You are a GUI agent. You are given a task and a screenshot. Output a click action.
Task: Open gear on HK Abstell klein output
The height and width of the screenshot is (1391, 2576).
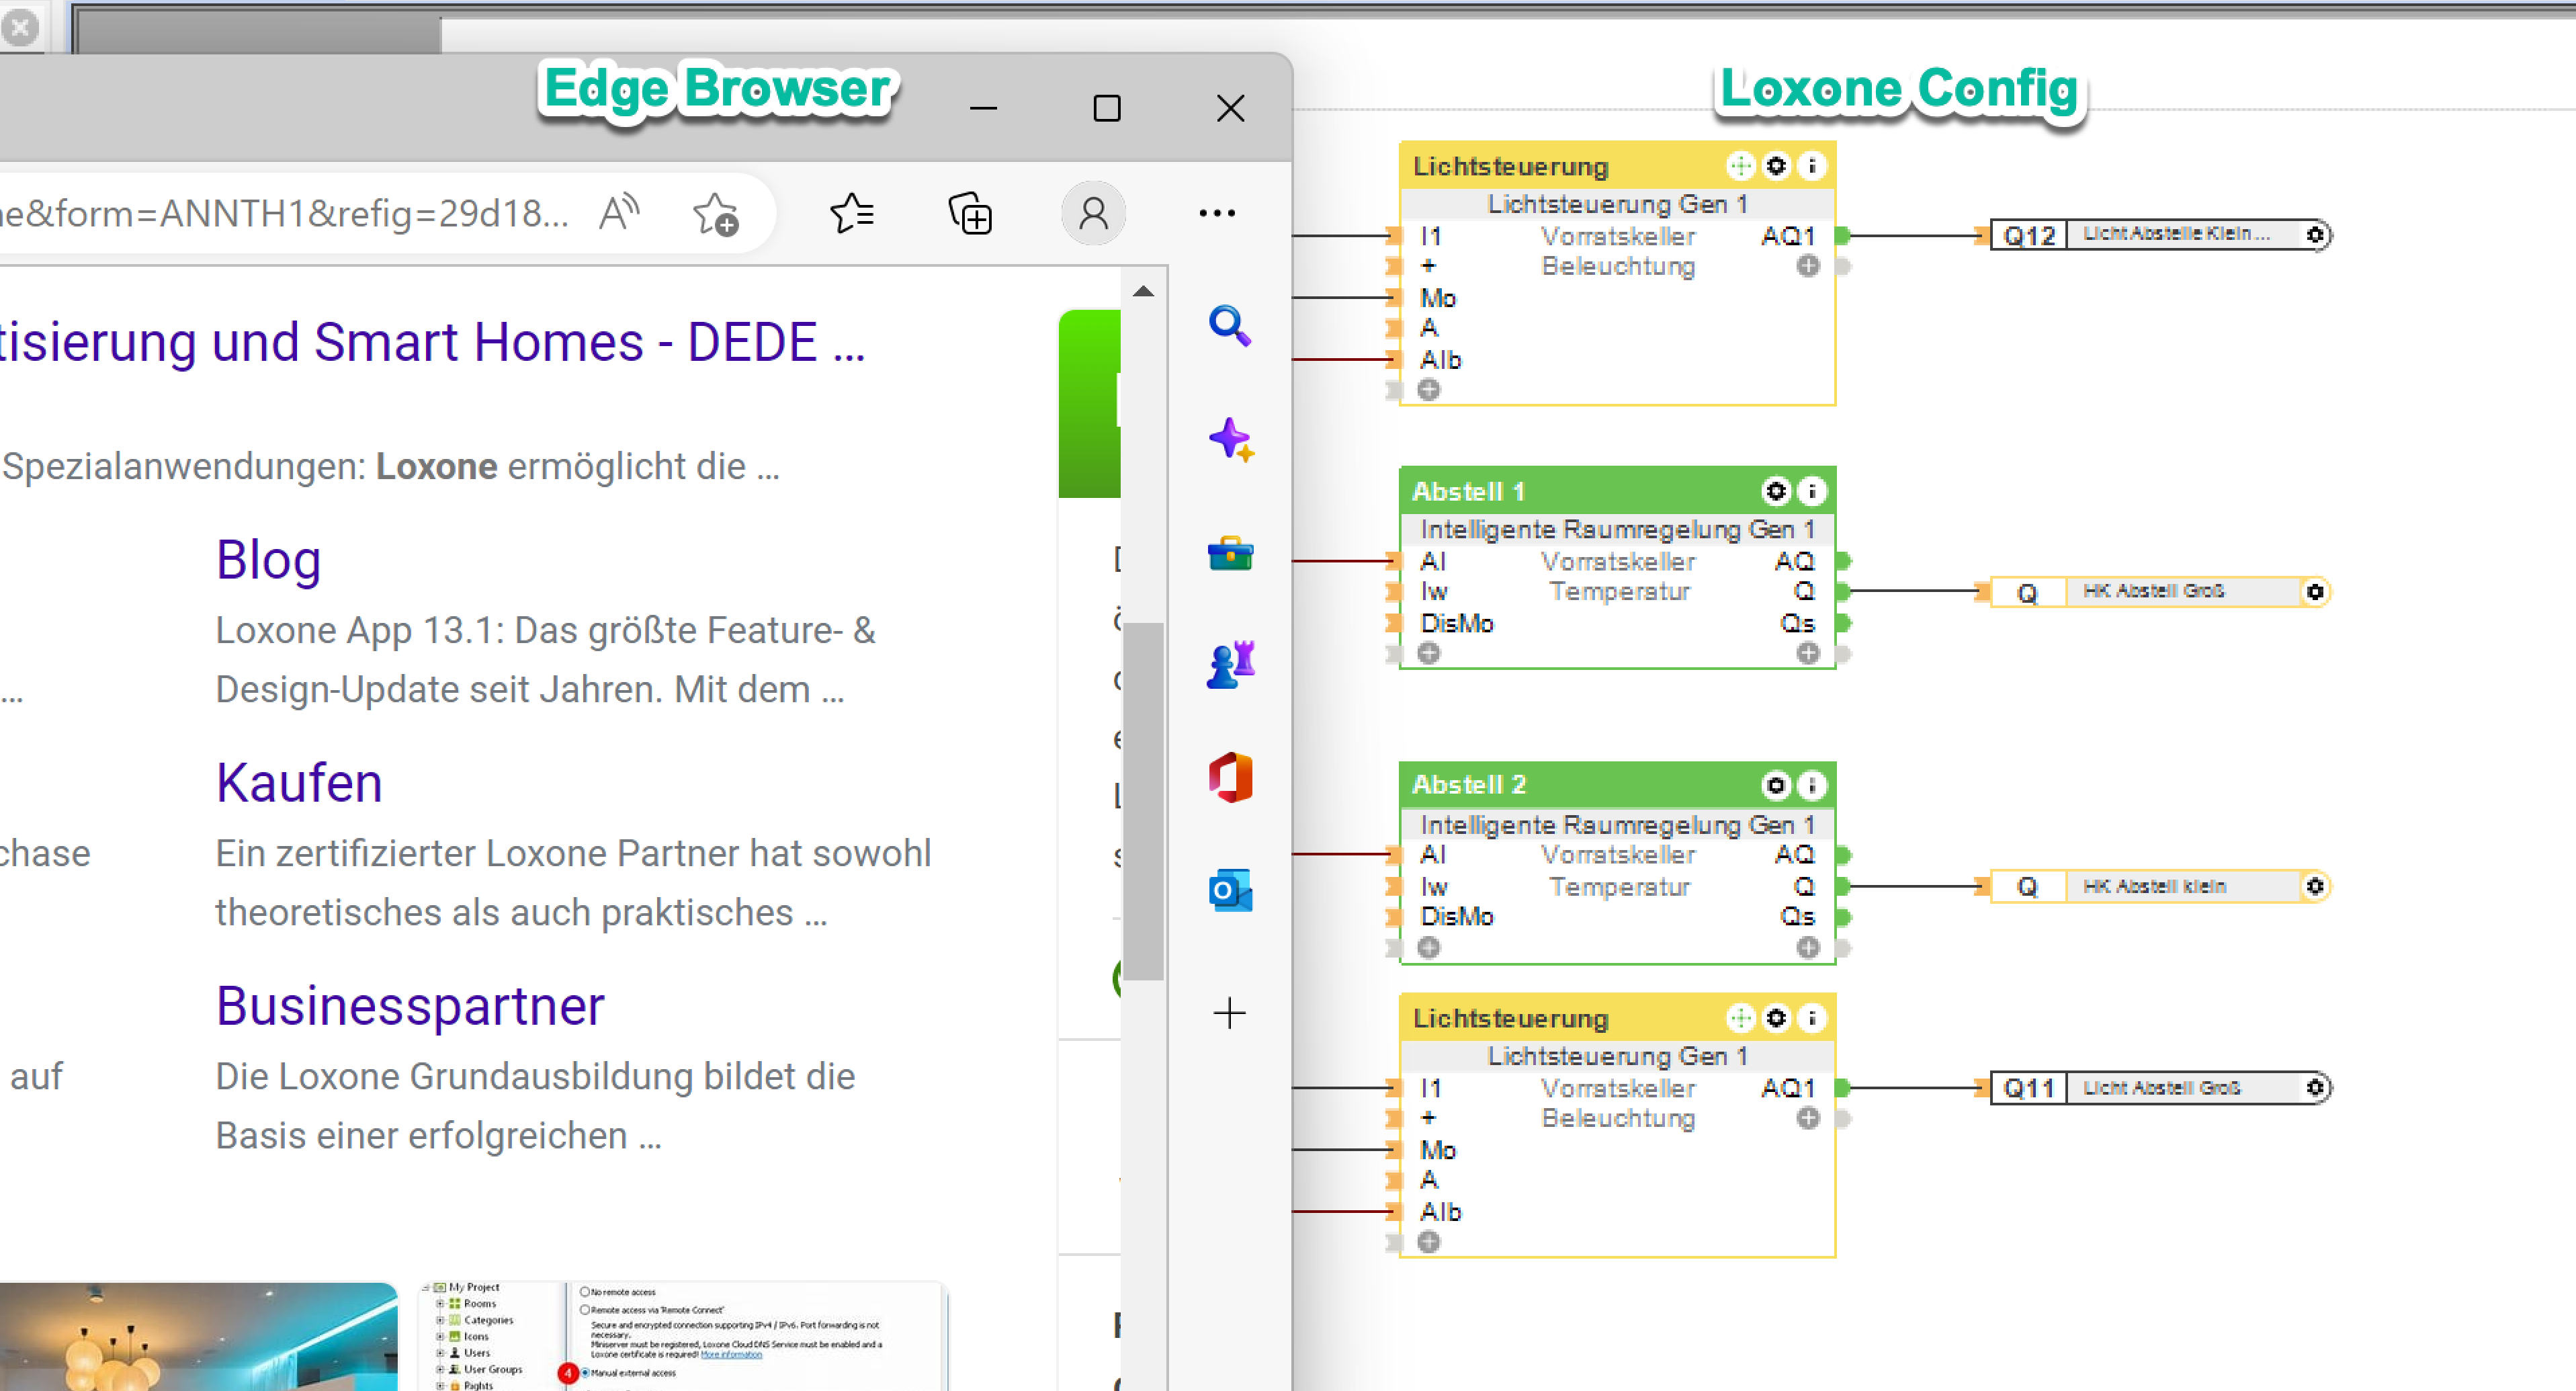2315,886
